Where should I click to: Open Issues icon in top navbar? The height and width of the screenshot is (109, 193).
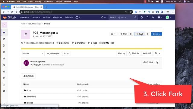tap(141, 18)
